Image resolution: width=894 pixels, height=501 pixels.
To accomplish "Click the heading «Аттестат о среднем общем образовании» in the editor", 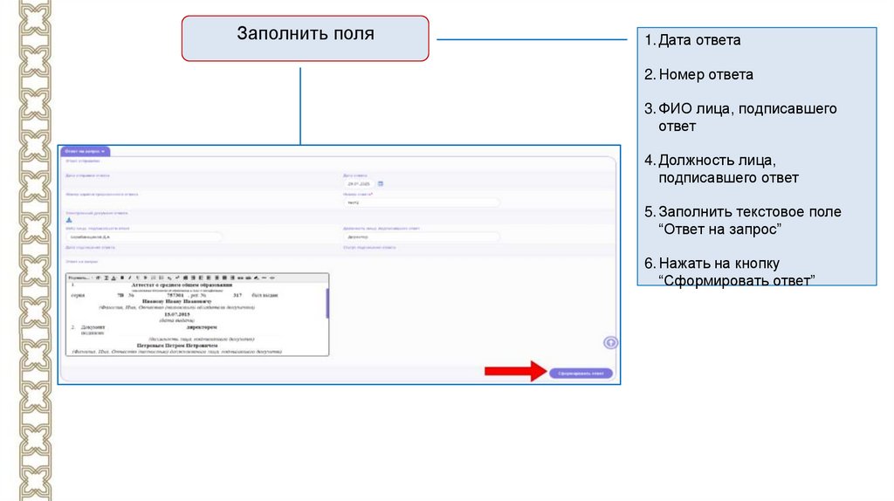I will click(182, 285).
